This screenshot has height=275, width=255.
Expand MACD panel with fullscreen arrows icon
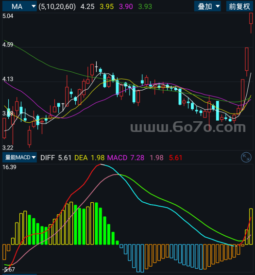click(x=246, y=157)
